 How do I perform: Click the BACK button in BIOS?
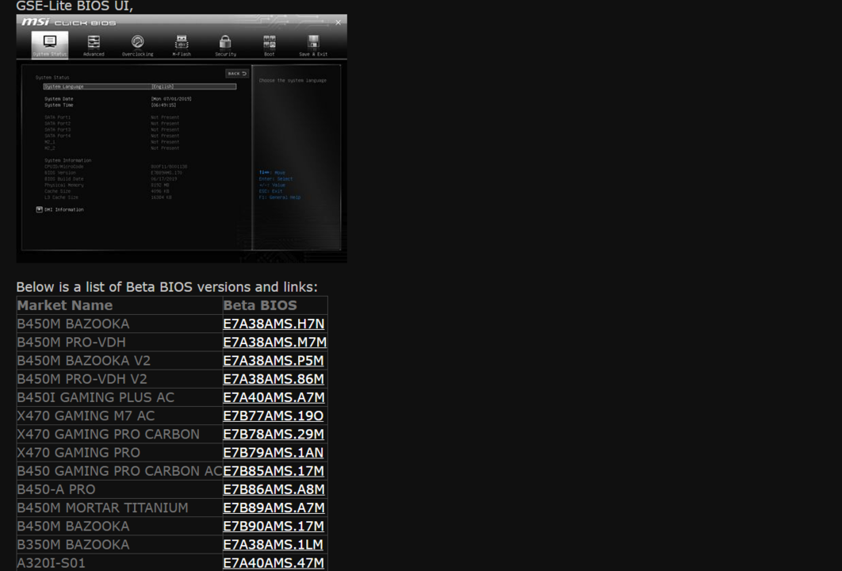[237, 74]
